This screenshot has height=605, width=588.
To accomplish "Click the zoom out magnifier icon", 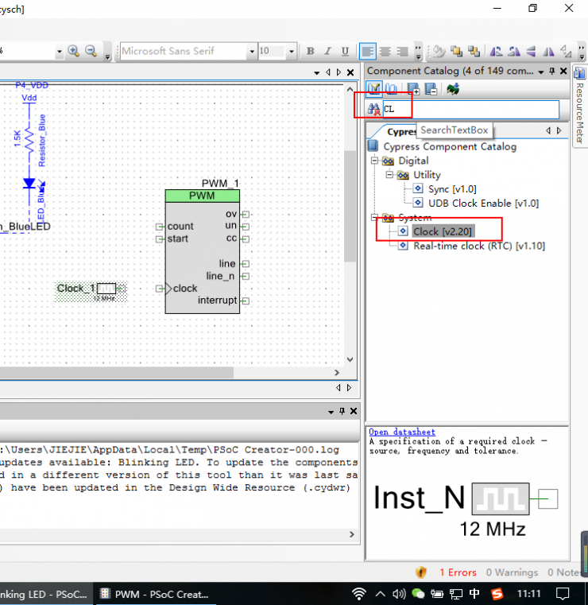I will click(91, 51).
